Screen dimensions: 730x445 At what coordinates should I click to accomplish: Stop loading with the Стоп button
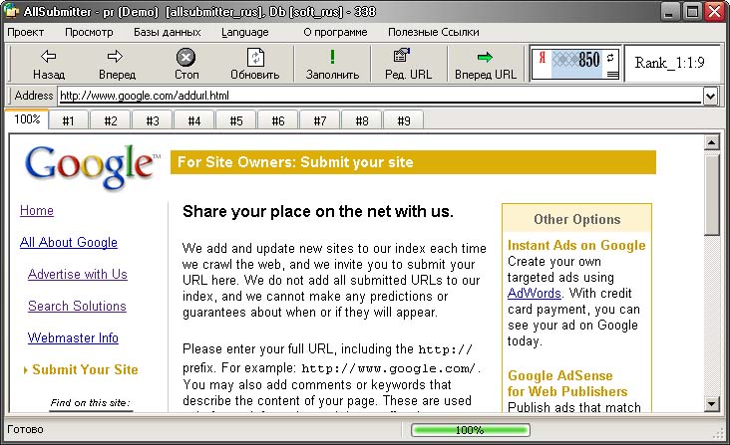coord(186,64)
